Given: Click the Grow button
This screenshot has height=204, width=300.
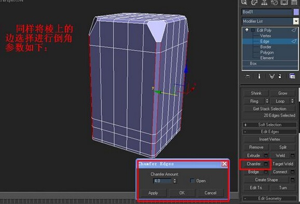Looking at the screenshot, I should tap(282, 93).
